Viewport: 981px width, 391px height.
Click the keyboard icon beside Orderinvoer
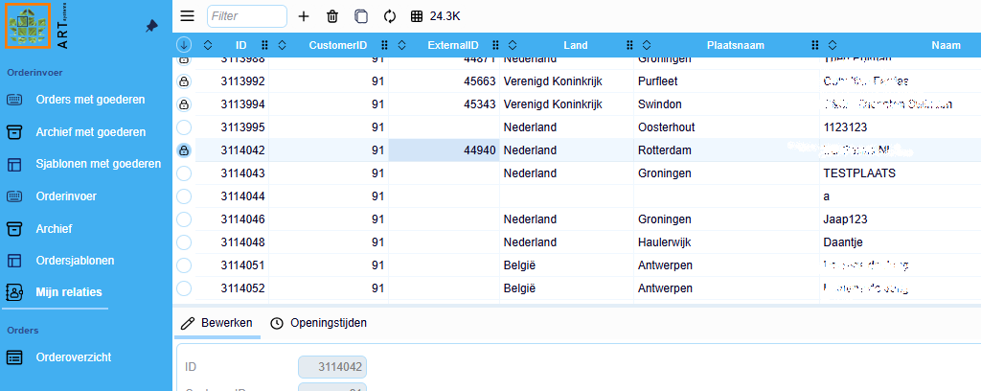pos(14,196)
